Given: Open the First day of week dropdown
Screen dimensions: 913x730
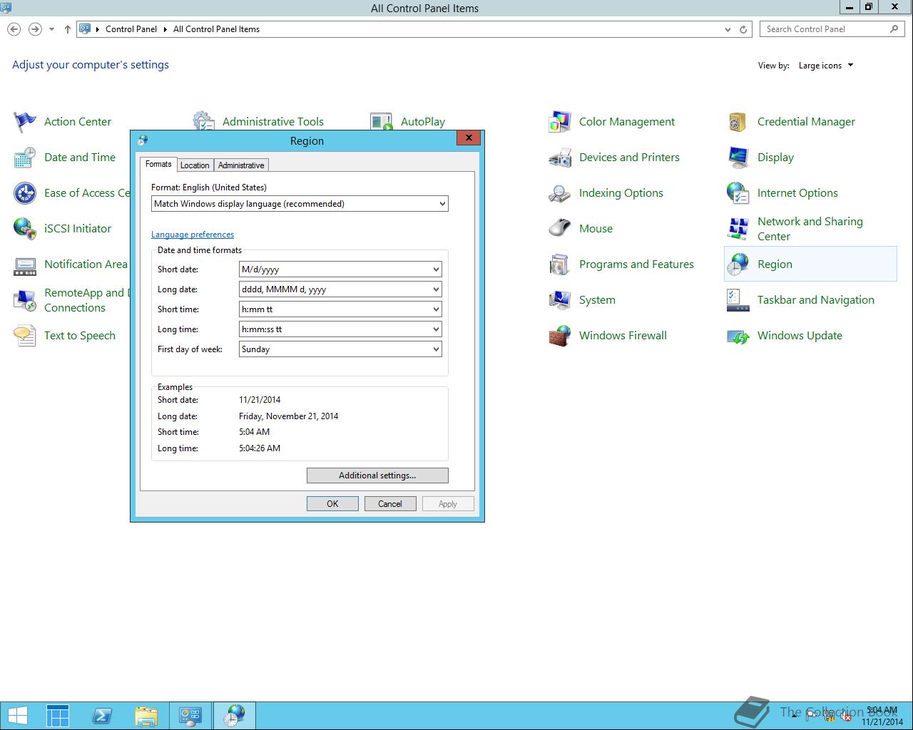Looking at the screenshot, I should [340, 349].
